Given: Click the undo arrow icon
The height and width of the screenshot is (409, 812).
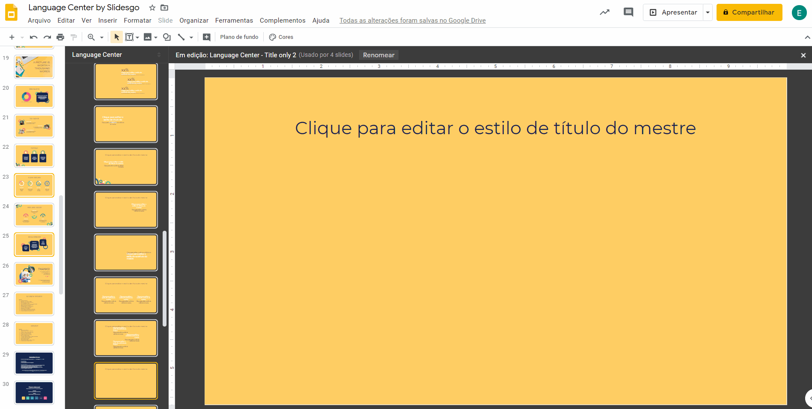Looking at the screenshot, I should pos(33,37).
